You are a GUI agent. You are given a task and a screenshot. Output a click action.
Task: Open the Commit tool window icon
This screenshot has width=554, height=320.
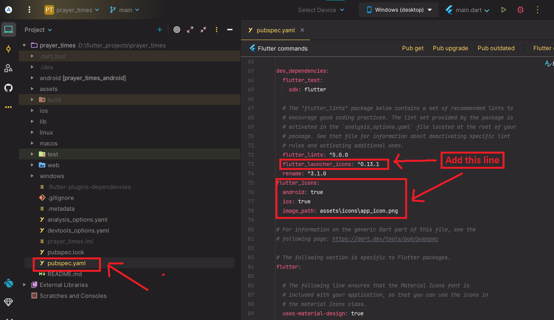pyautogui.click(x=8, y=49)
